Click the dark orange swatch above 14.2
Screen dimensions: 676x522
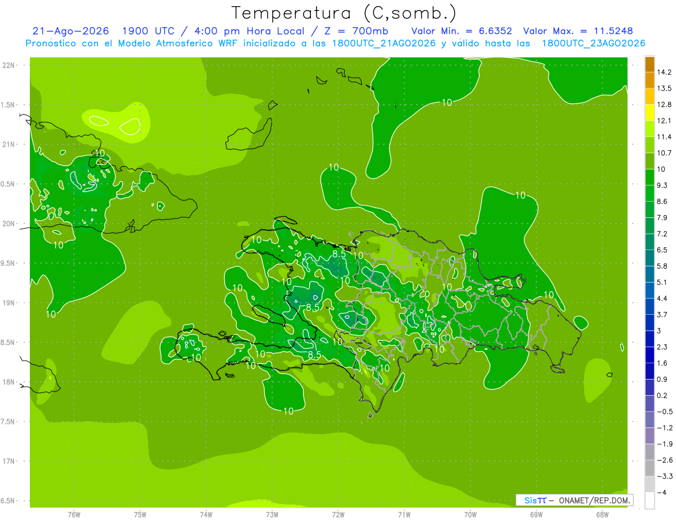(x=650, y=64)
